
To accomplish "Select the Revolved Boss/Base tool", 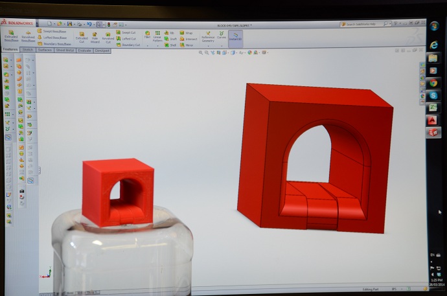I will pos(28,37).
